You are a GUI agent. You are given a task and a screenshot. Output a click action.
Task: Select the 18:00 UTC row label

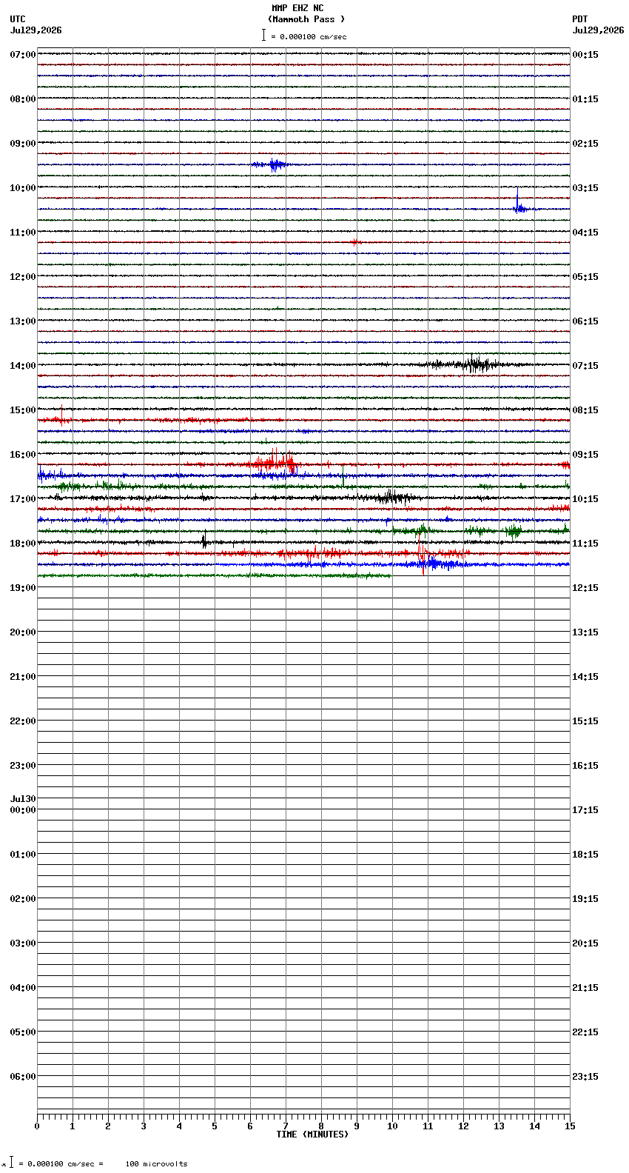pos(23,544)
